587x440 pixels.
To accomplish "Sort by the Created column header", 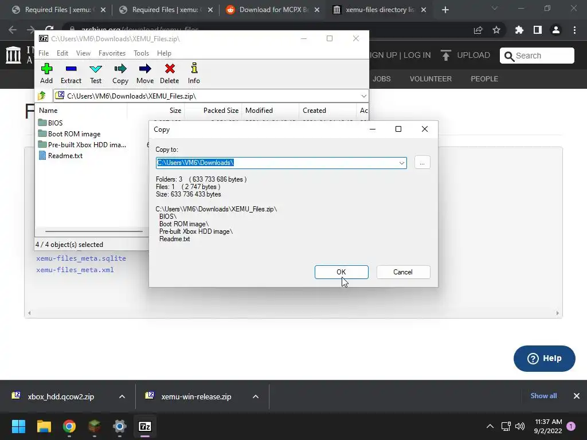I will pyautogui.click(x=327, y=111).
